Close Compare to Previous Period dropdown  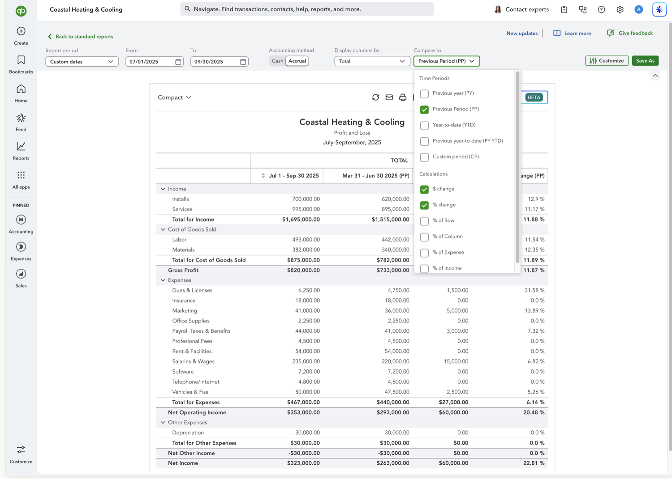(x=447, y=61)
